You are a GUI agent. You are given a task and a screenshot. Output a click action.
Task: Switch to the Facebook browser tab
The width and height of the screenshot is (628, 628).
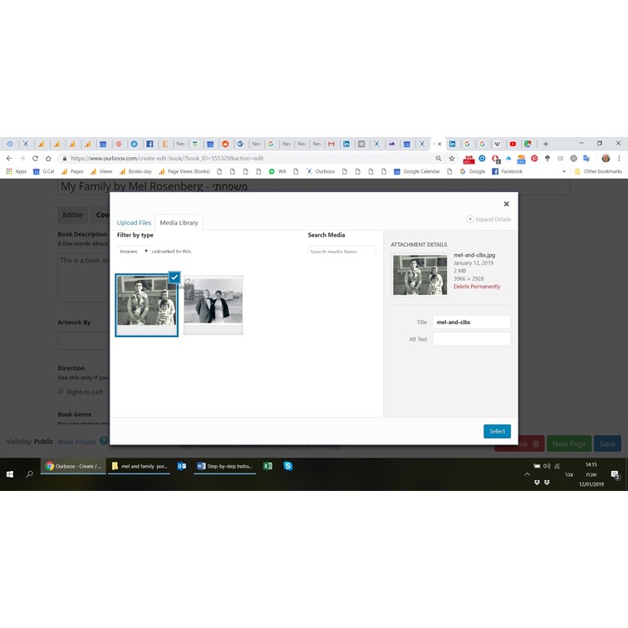click(x=150, y=144)
